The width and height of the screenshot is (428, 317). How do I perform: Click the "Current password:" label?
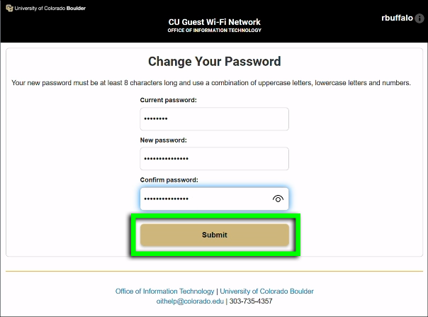point(168,100)
